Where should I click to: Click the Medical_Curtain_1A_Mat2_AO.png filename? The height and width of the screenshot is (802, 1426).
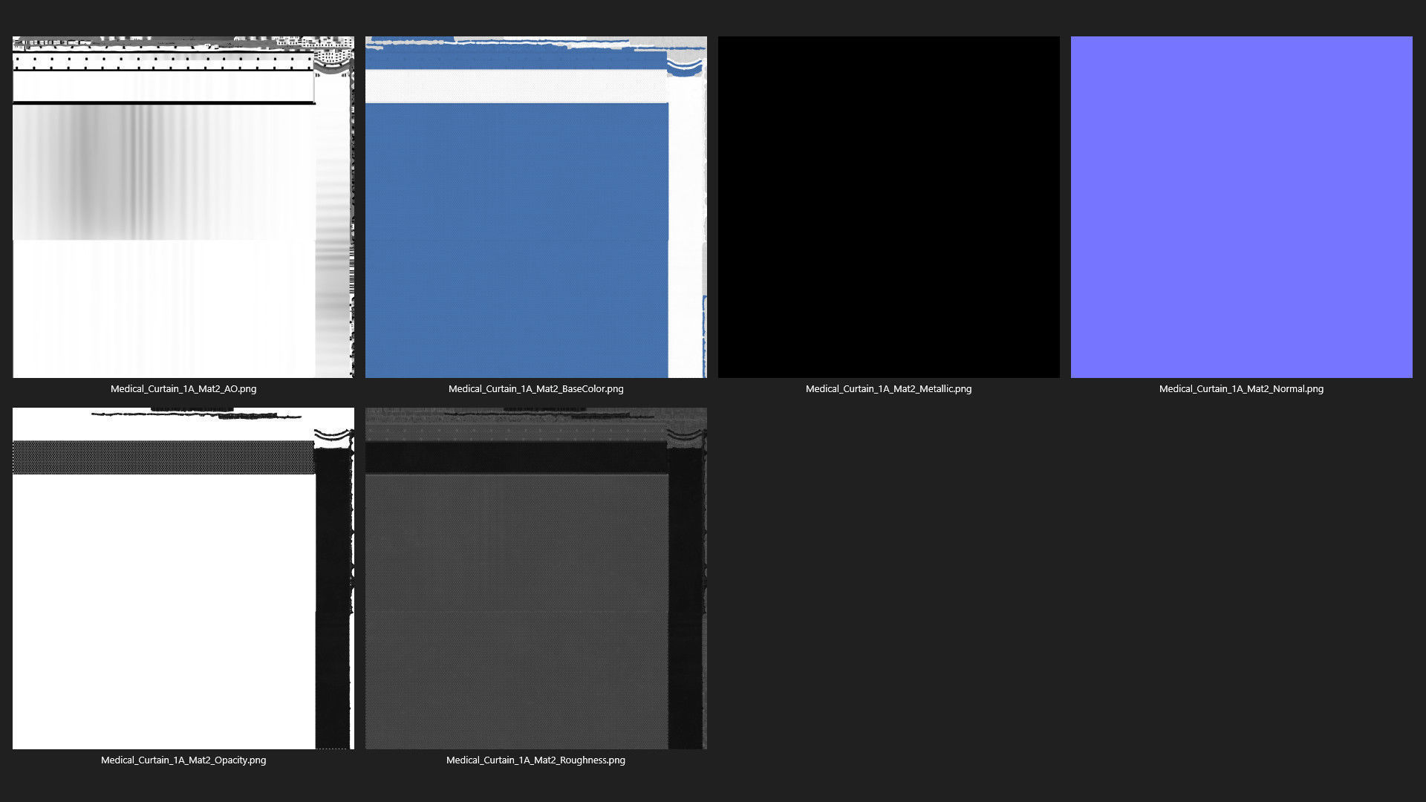[x=183, y=388]
